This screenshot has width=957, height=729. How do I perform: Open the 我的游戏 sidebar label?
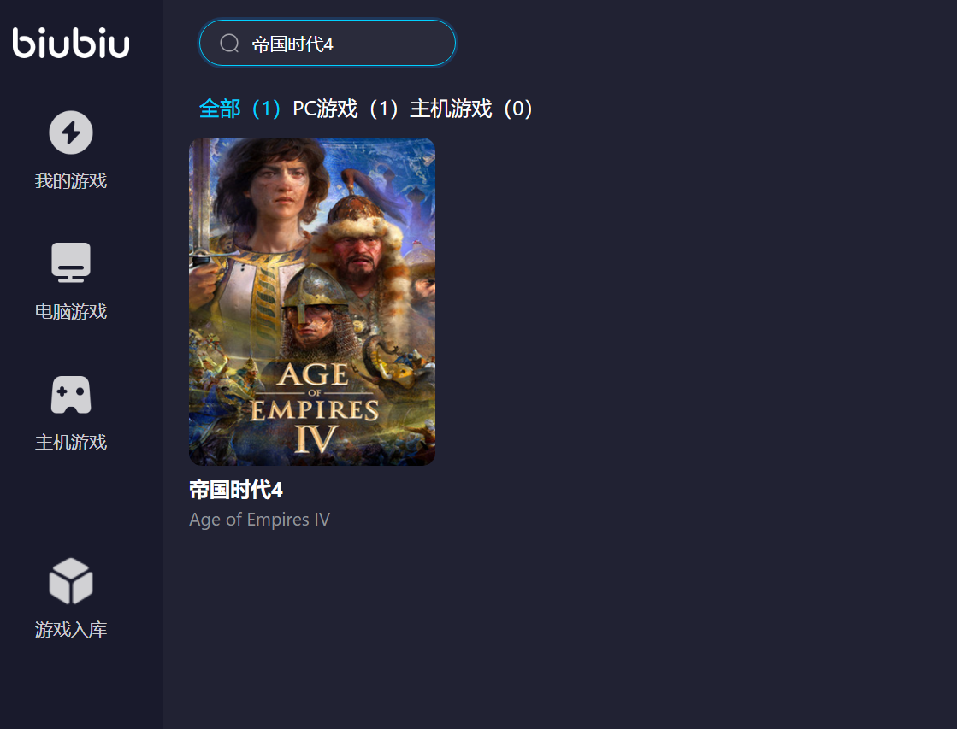[x=71, y=180]
